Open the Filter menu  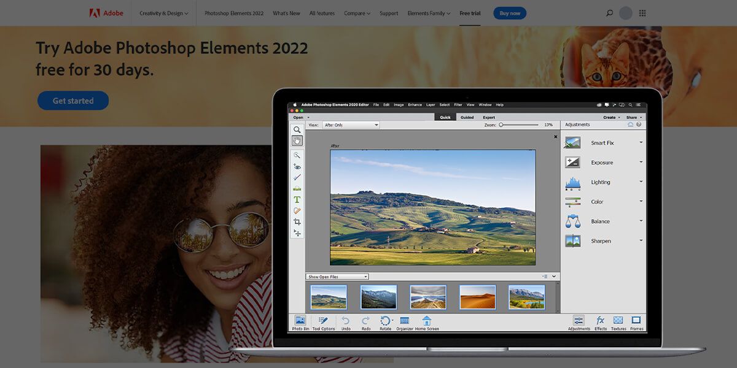pos(458,105)
